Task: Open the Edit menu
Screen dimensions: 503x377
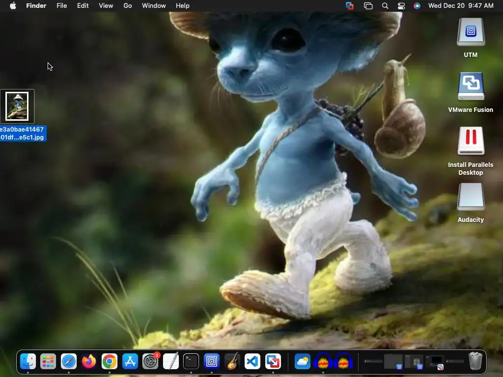Action: [83, 5]
